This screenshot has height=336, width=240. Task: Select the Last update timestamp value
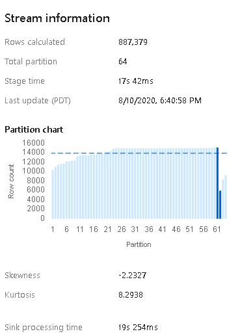[160, 101]
